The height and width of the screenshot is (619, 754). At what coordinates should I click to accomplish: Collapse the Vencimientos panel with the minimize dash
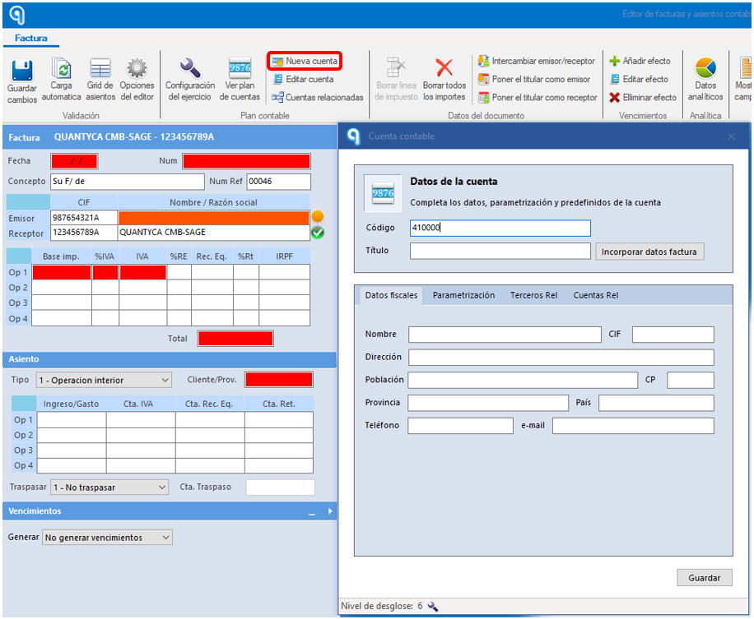tap(312, 512)
